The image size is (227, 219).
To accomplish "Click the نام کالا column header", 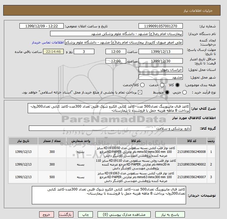I will [x=136, y=141].
